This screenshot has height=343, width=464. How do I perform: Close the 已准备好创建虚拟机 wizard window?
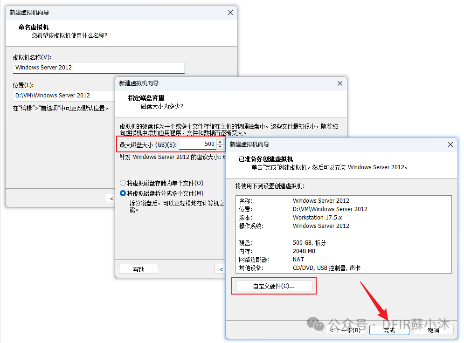coord(450,144)
